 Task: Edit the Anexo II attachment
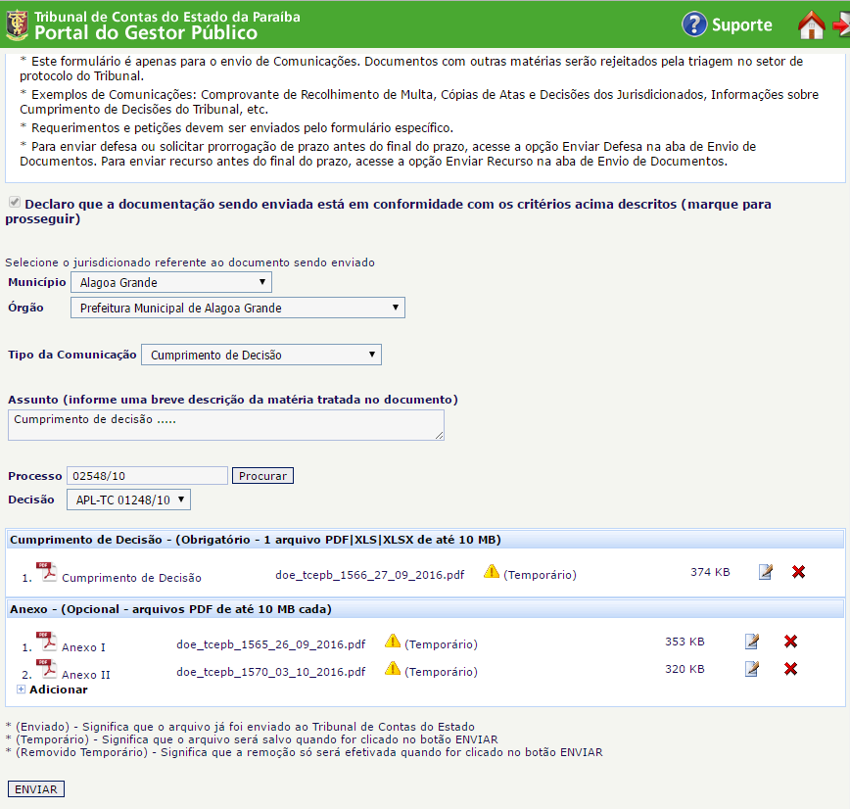coord(752,669)
